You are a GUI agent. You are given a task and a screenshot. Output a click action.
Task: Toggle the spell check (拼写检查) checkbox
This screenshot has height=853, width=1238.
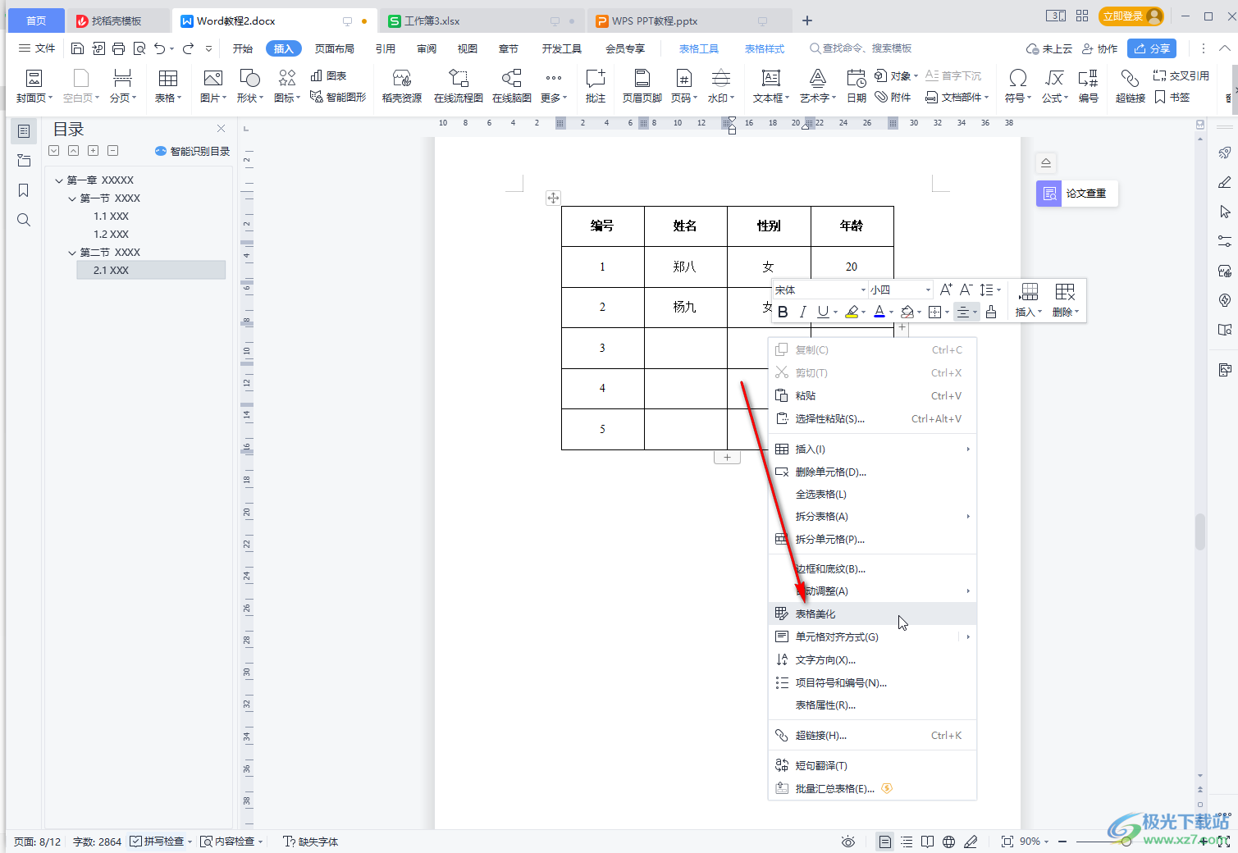point(136,842)
